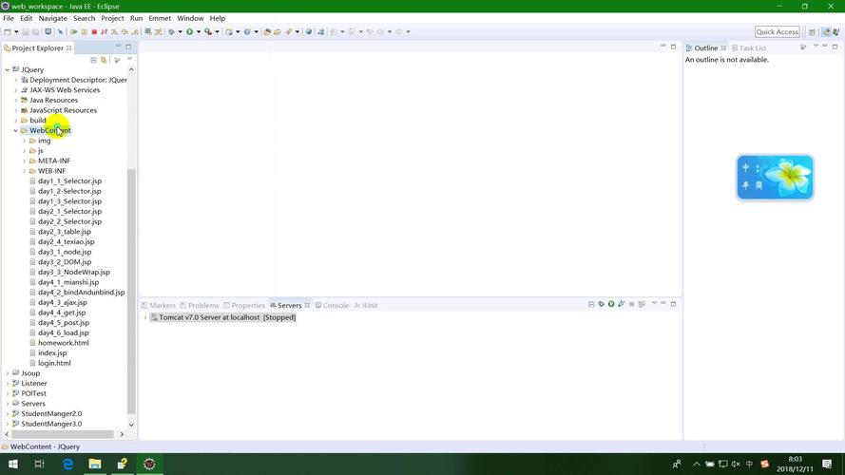Click the Debug bug toolbar icon

click(172, 31)
